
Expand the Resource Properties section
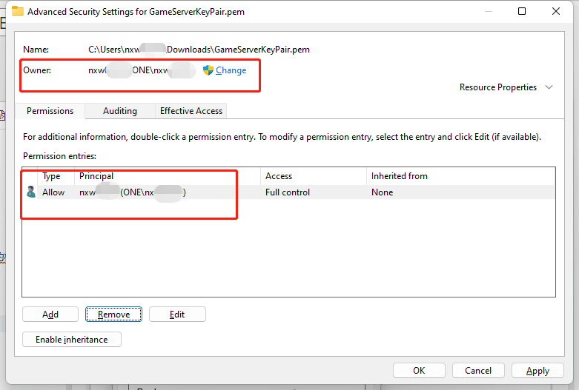tap(549, 87)
